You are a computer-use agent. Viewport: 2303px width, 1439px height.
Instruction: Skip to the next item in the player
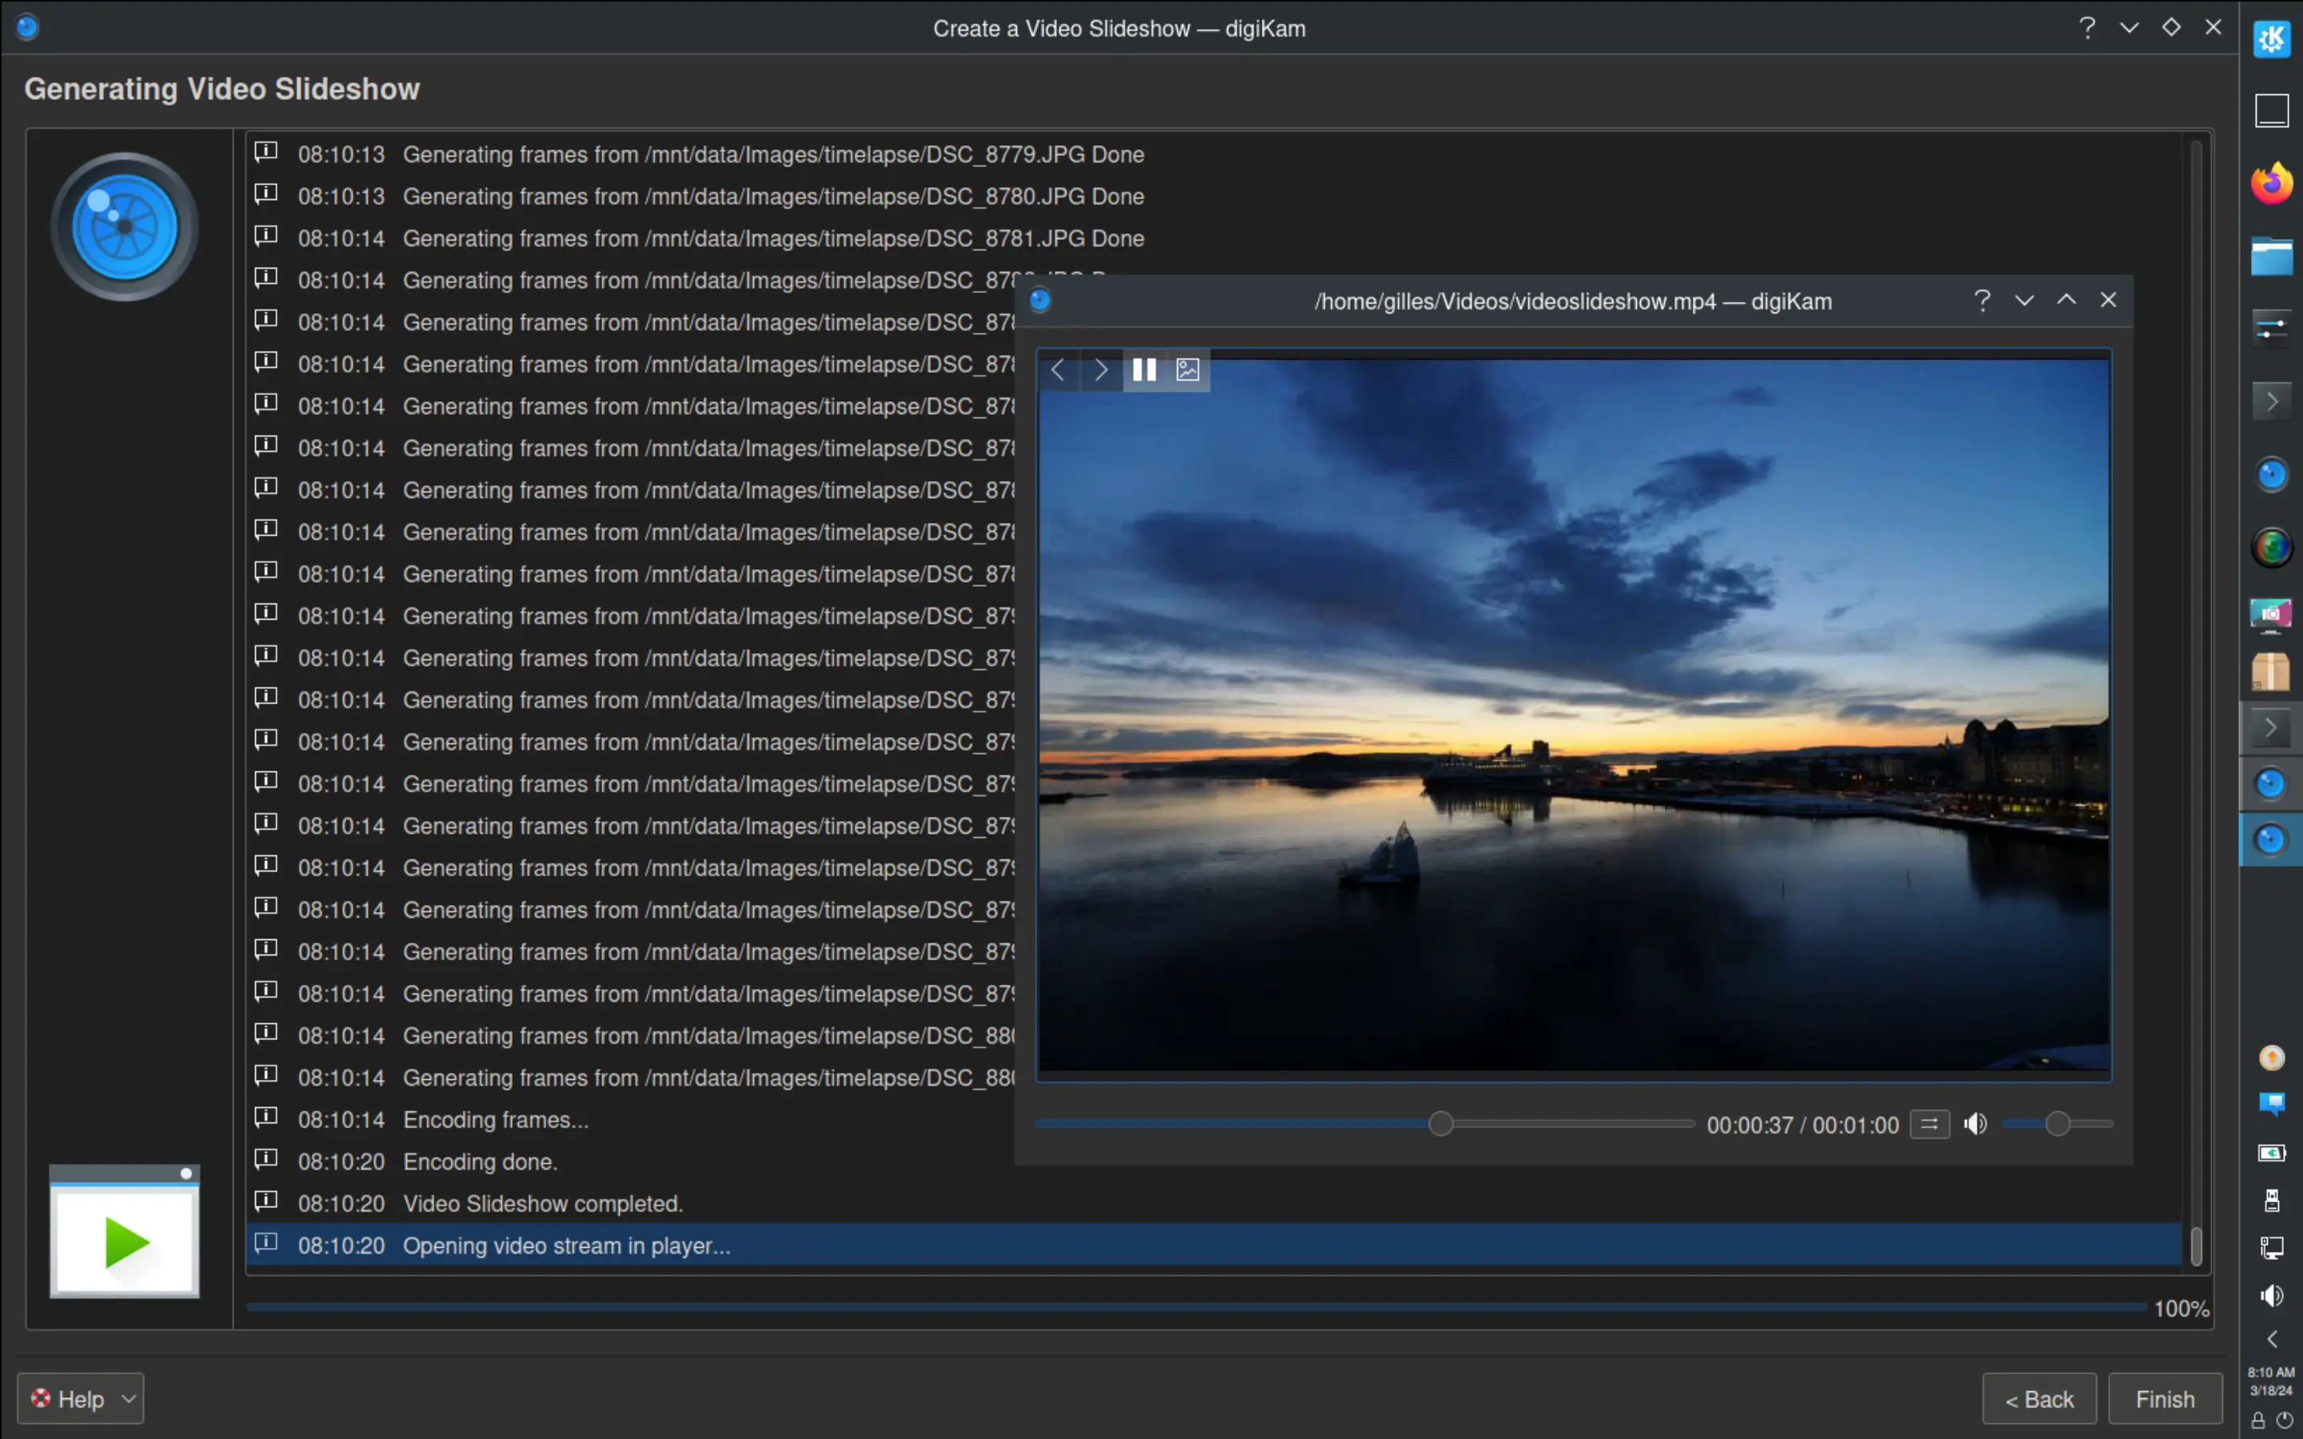coord(1100,369)
